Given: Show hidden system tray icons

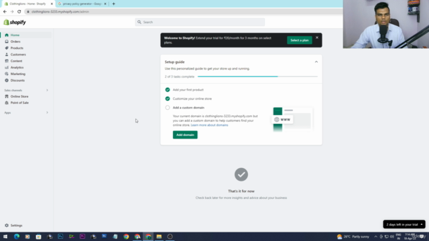Looking at the screenshot, I should tap(375, 236).
